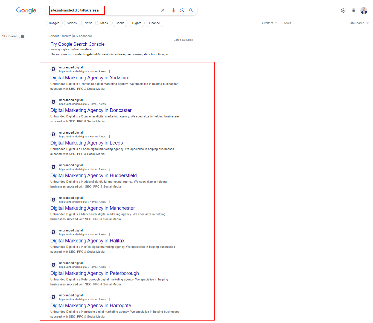Click the Google logo
373x323 pixels.
click(x=26, y=10)
